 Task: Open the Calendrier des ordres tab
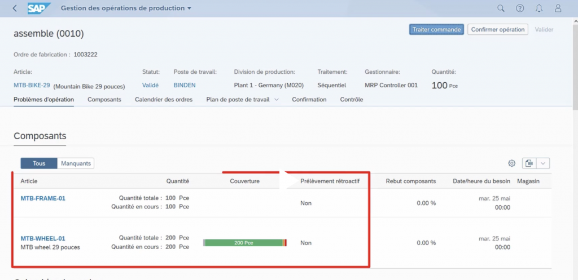pos(164,100)
